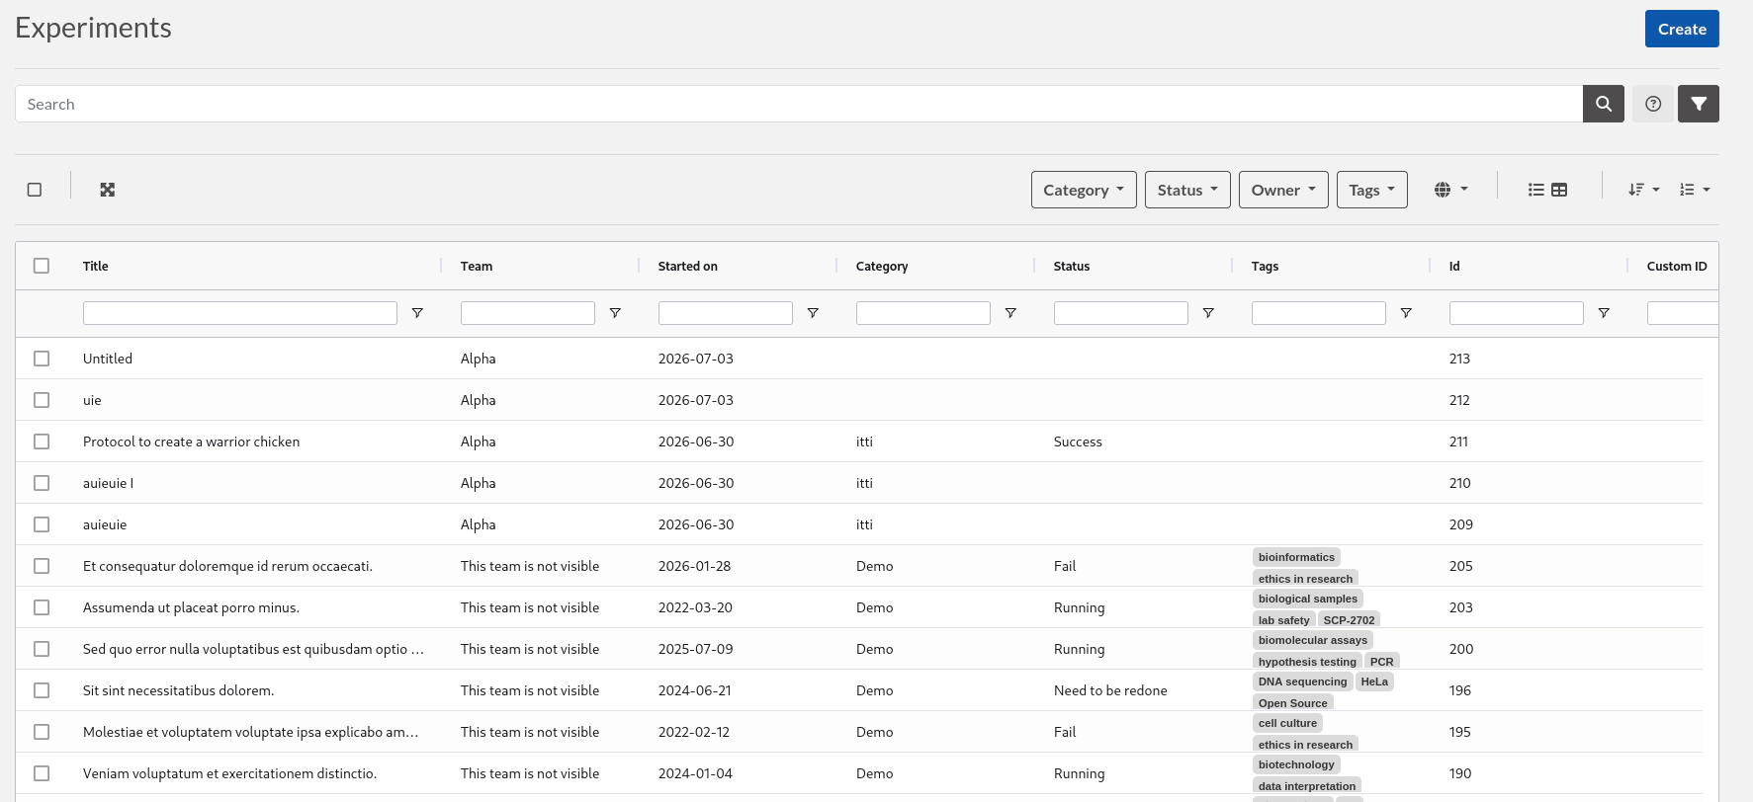This screenshot has width=1753, height=802.
Task: Sort by the Team column header
Action: pos(477,266)
